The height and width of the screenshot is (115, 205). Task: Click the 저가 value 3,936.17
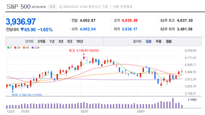129,29
